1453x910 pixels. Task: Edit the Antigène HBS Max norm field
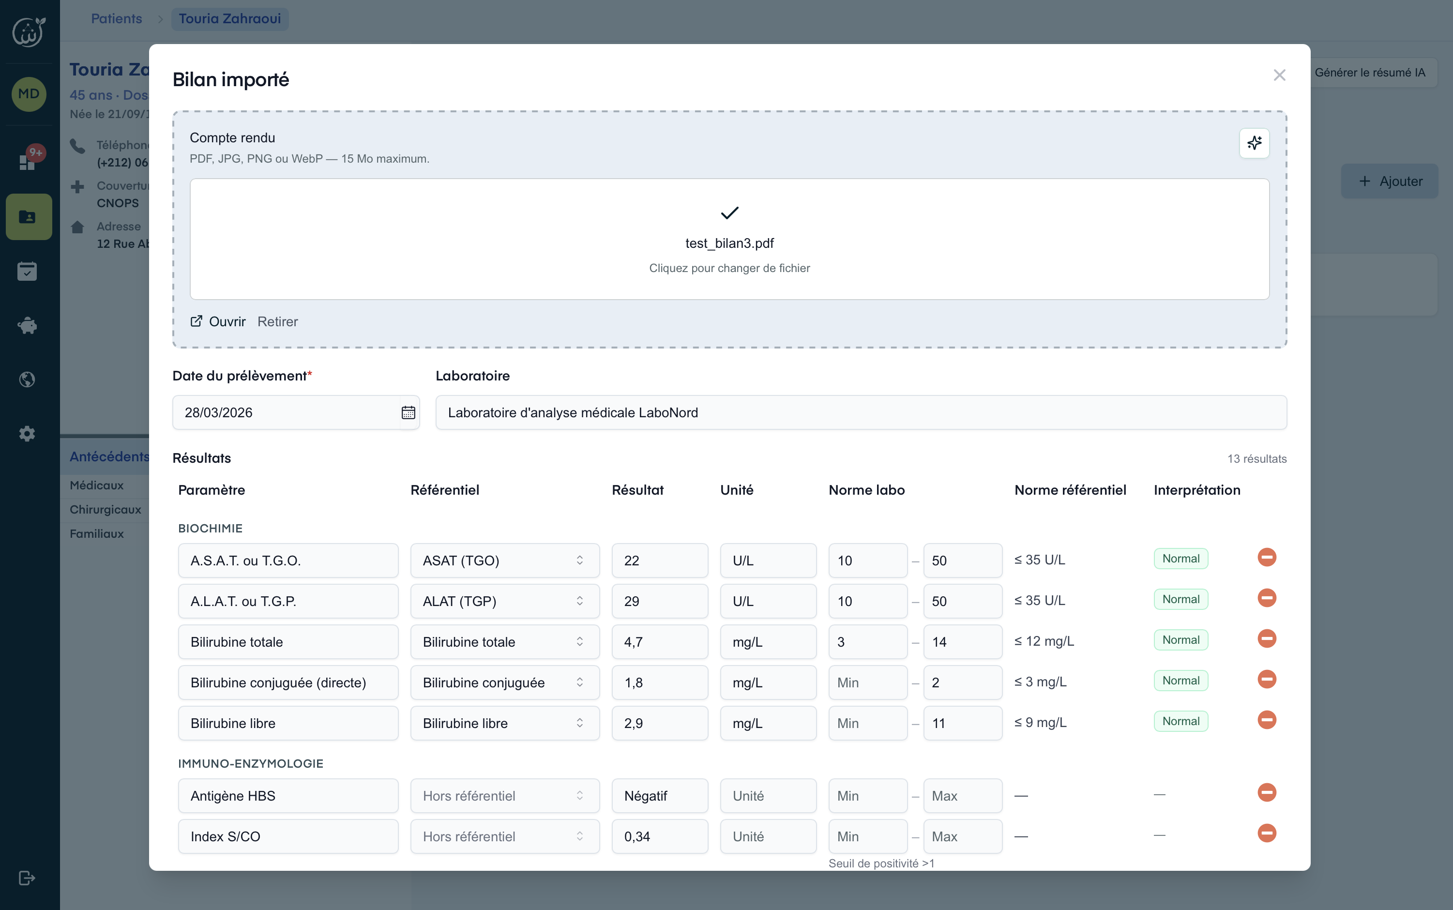963,796
